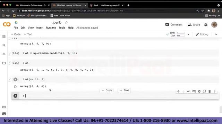Star the notebook with the star icon
Screen dimensions: 222x124
[66, 22]
